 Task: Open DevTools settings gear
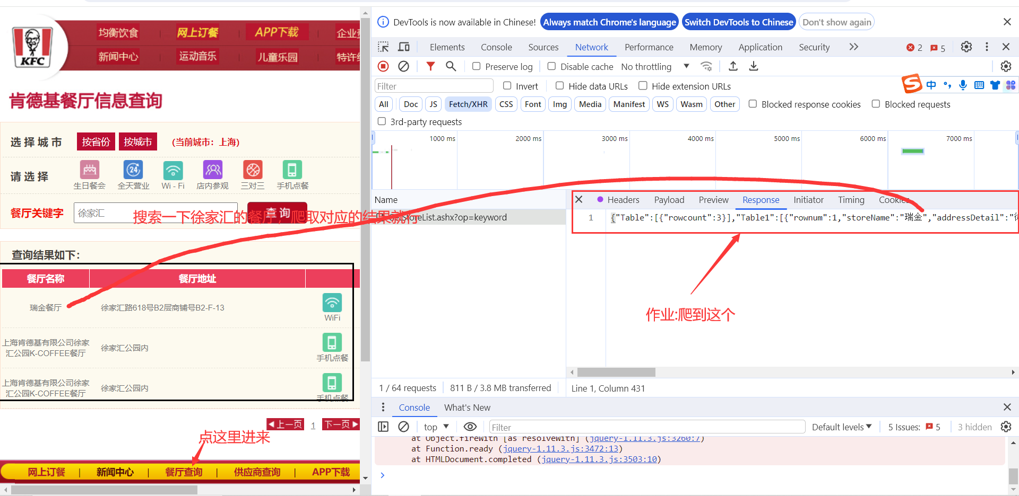click(966, 47)
